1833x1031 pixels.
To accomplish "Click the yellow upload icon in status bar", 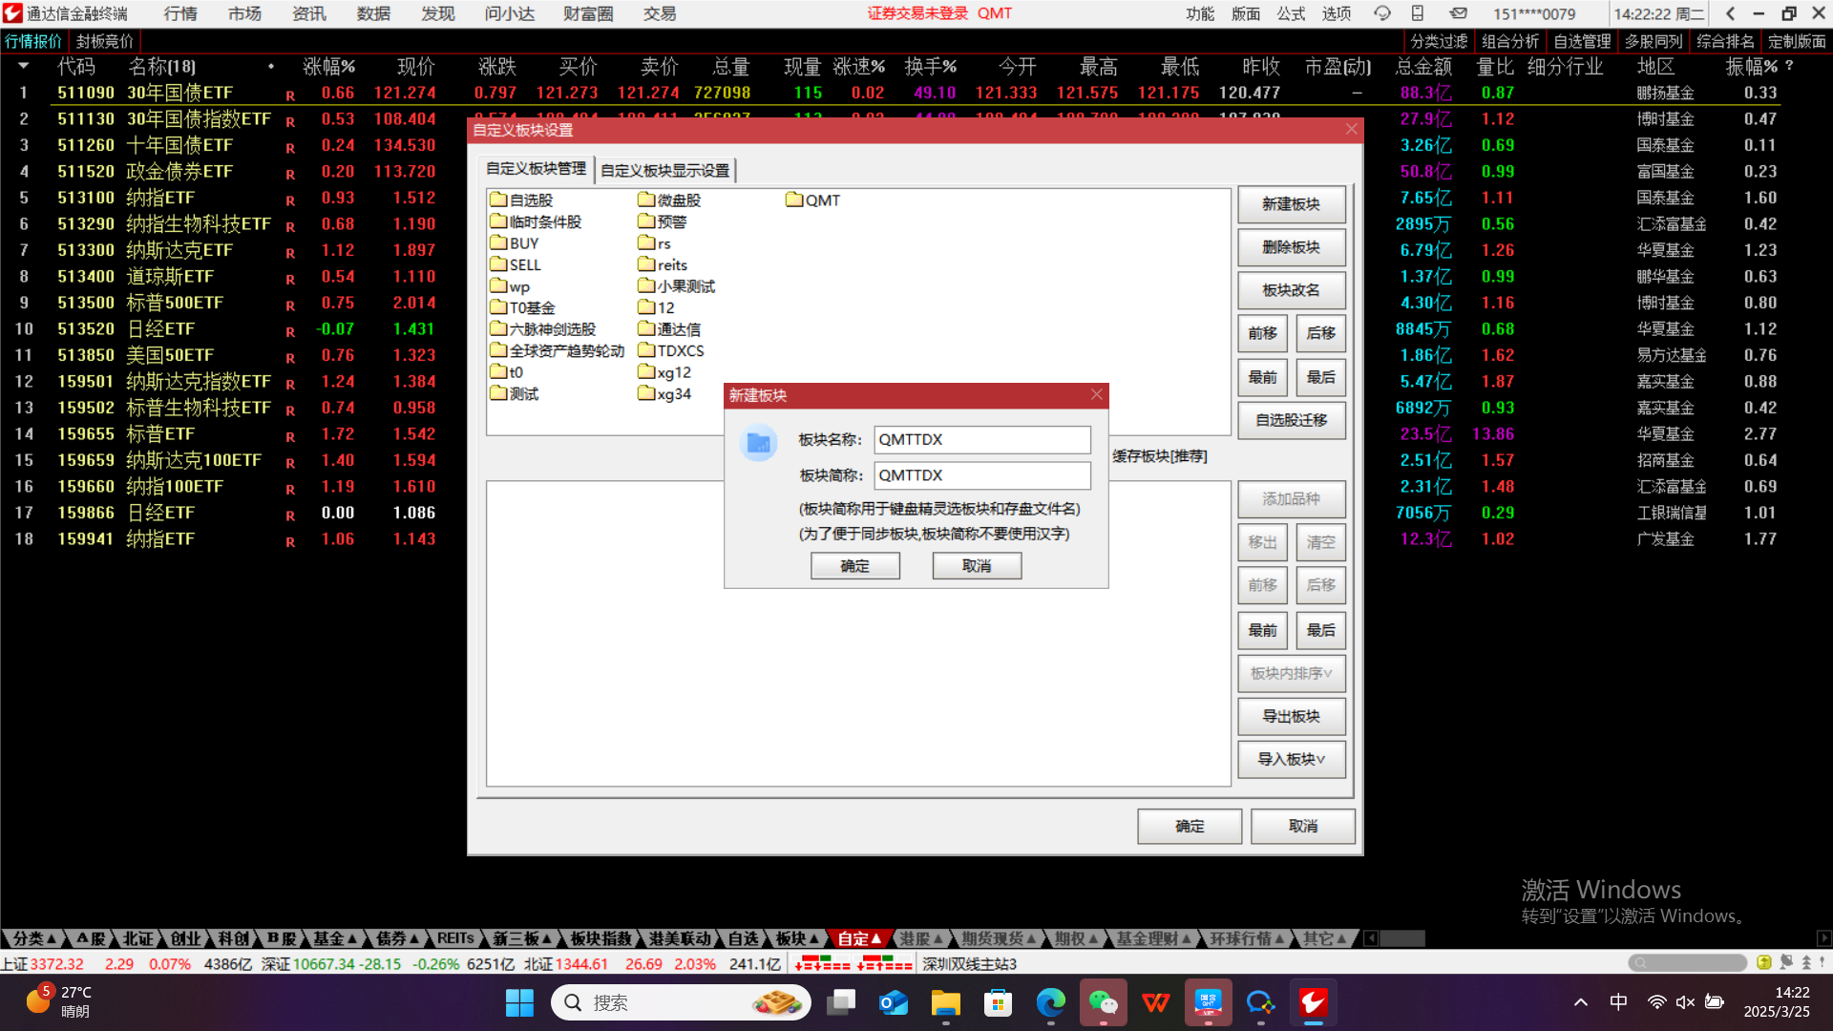I will pos(1763,963).
